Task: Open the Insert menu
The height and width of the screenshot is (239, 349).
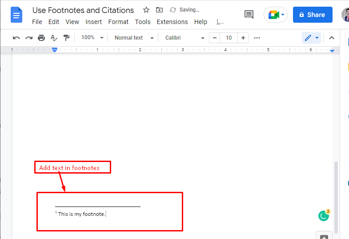Action: [x=93, y=22]
